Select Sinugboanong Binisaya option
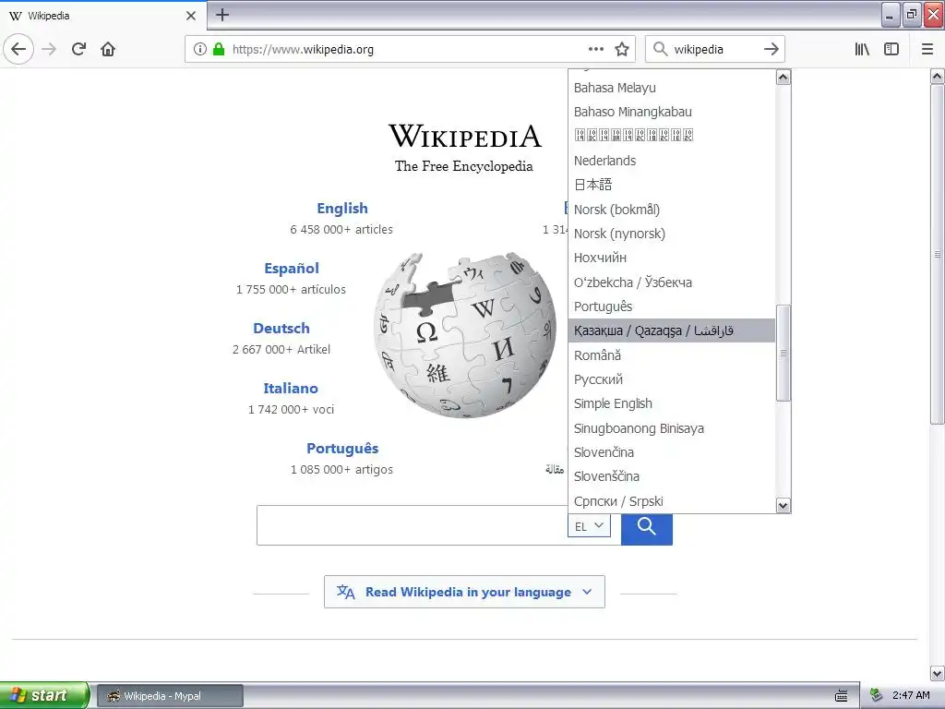 672,428
